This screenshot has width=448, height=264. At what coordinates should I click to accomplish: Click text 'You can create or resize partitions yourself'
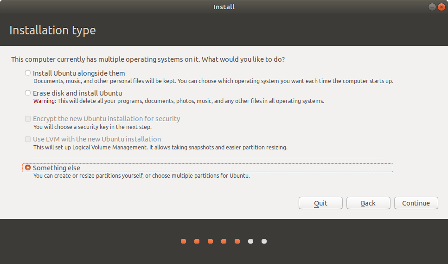[x=88, y=176]
